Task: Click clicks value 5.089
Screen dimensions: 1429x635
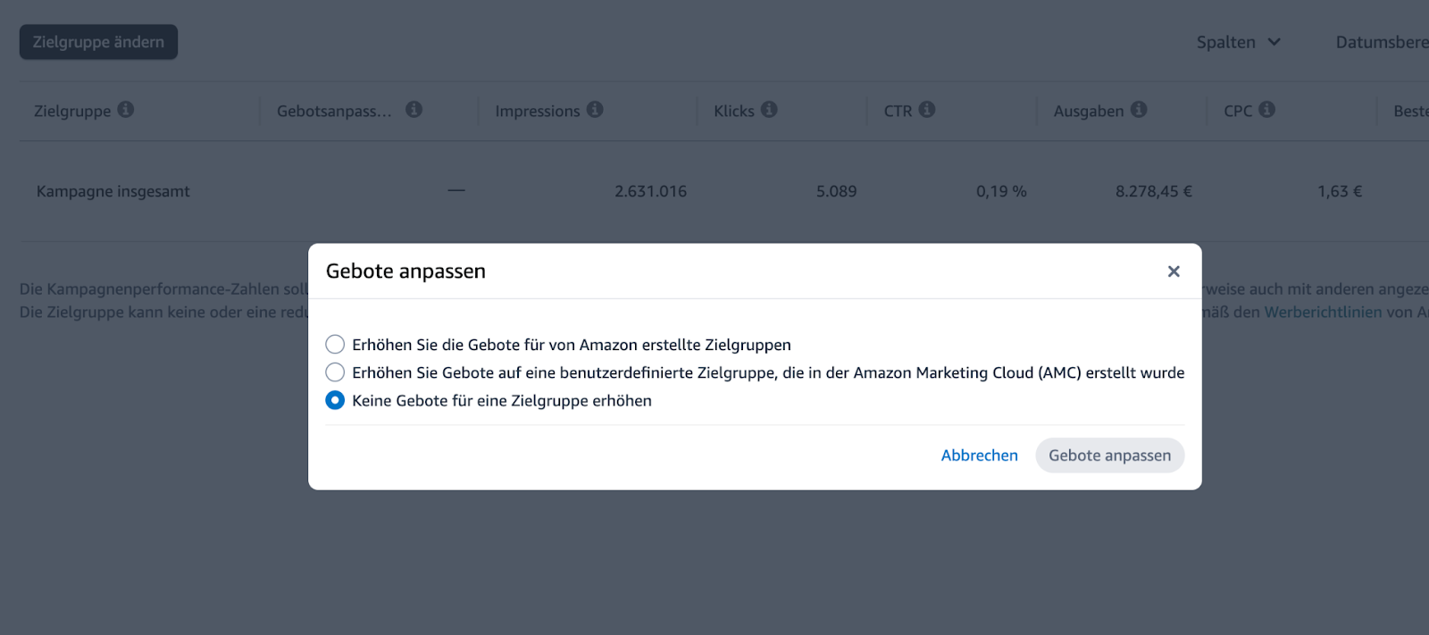Action: (x=836, y=191)
